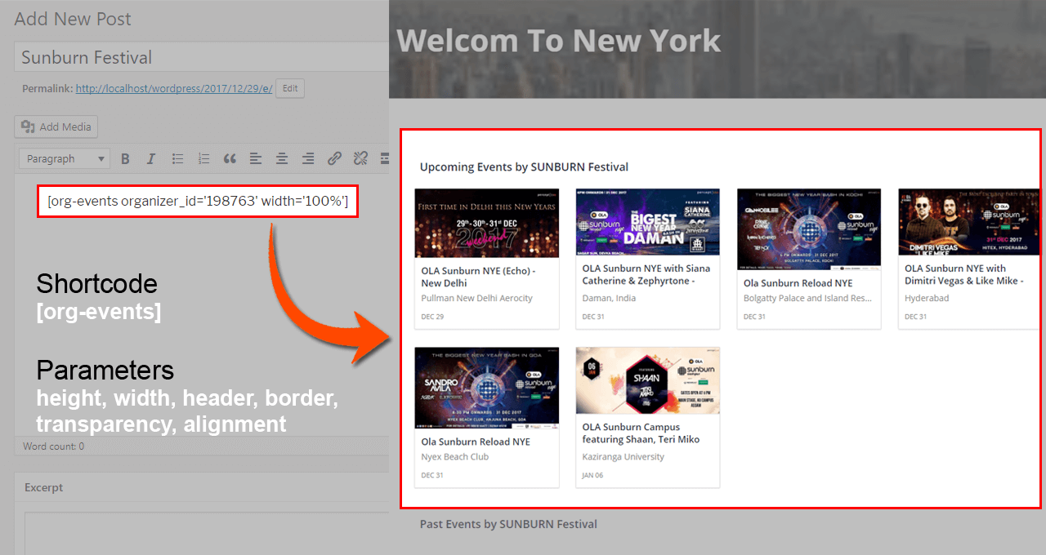The image size is (1046, 555).
Task: Remove link with unlink icon
Action: 360,158
